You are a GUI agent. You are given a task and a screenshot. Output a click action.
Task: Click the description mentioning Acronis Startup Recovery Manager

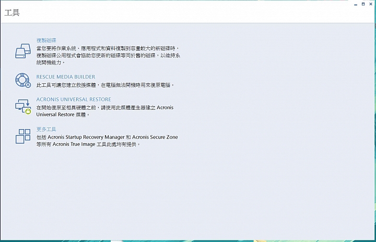tap(107, 141)
